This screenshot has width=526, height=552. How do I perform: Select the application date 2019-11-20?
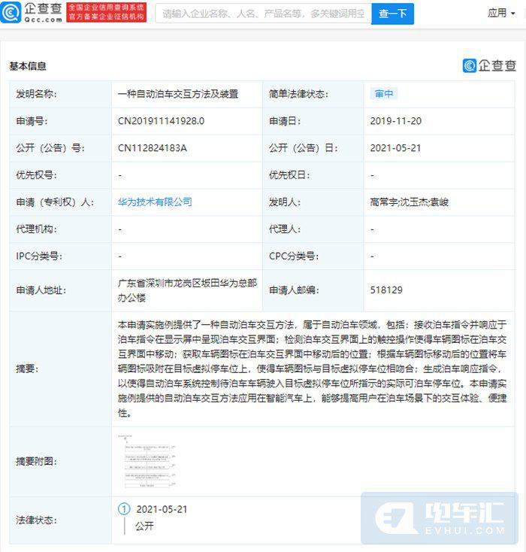(x=396, y=121)
